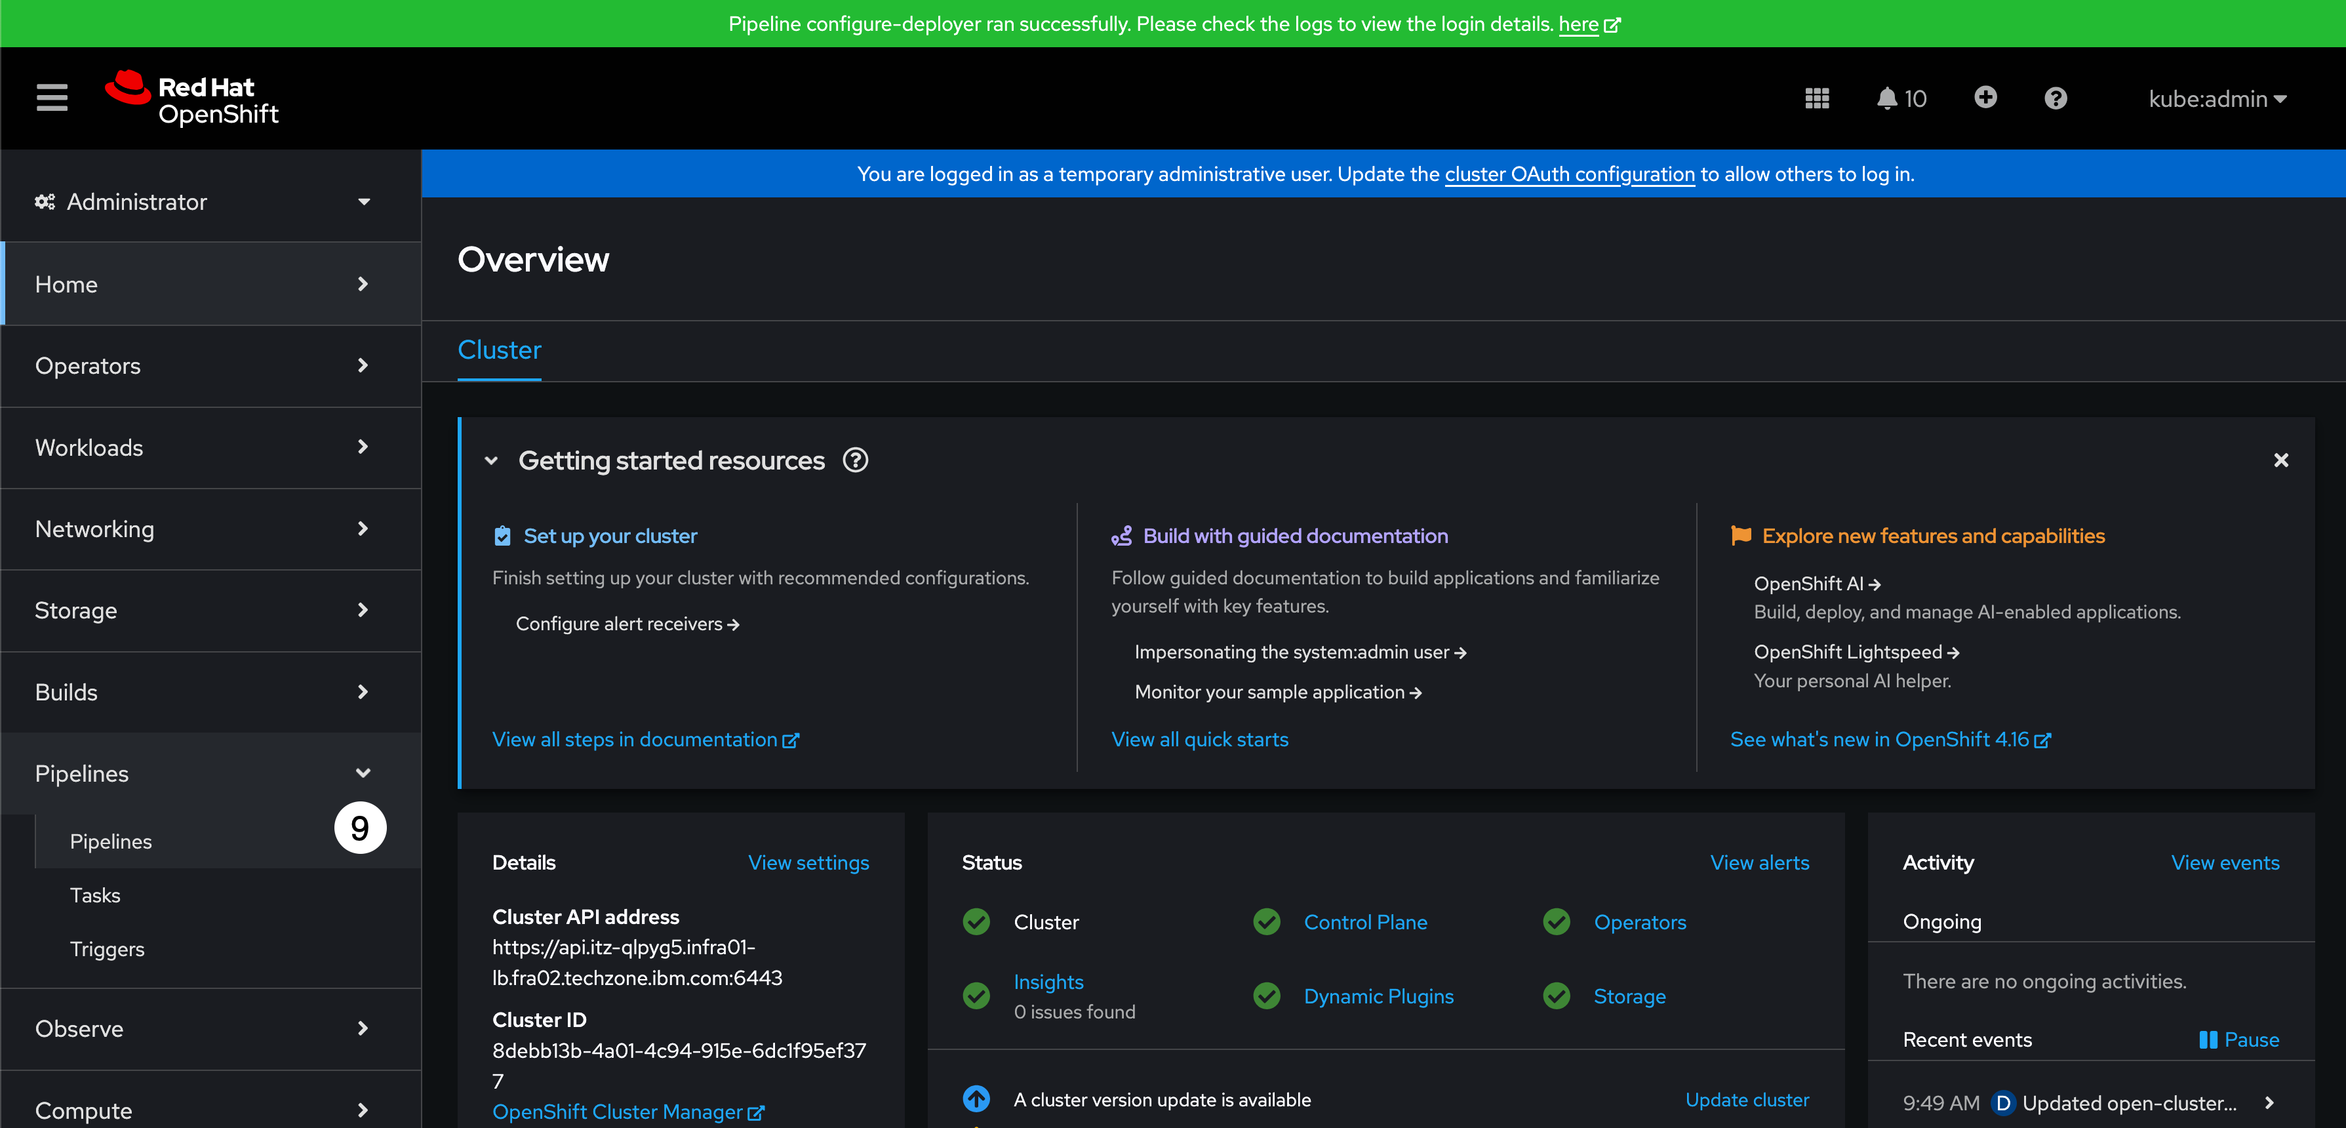Open Triggers under Pipelines menu
This screenshot has height=1128, width=2346.
(108, 948)
